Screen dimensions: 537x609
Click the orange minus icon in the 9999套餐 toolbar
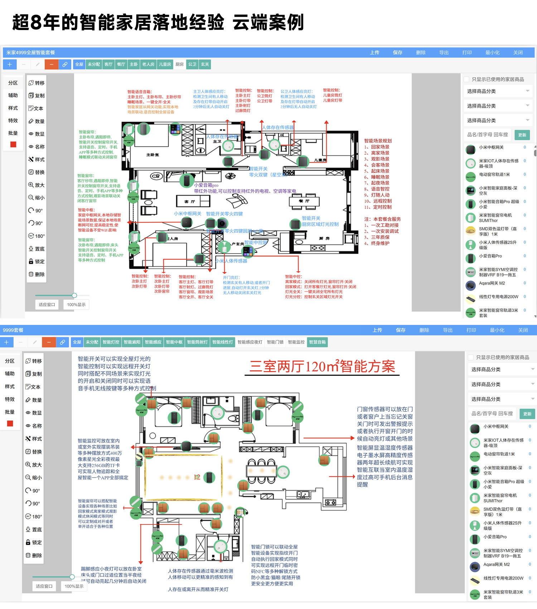point(49,342)
